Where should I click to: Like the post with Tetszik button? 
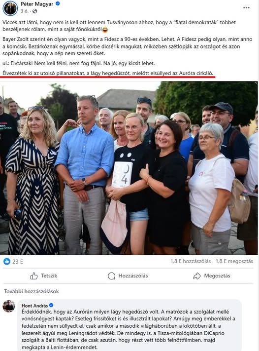click(44, 276)
